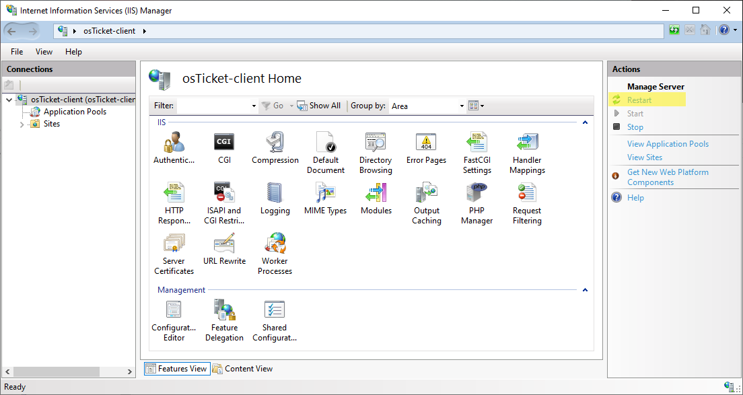Screen dimensions: 743x395
Task: Collapse the osTicket-client server node
Action: tap(9, 100)
